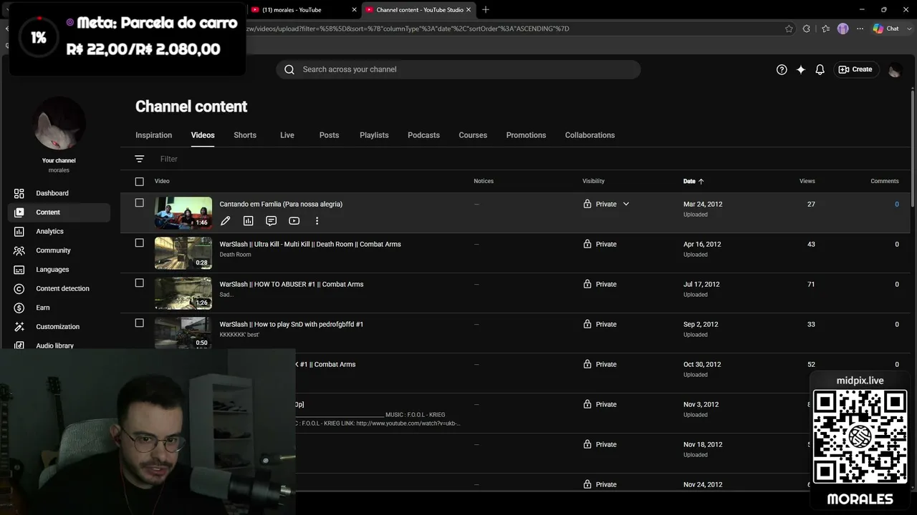Open the Copilot Chat button

tap(885, 29)
